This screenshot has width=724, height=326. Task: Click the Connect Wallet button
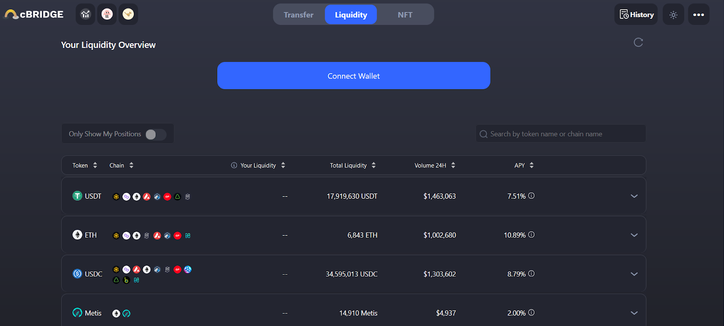pos(353,76)
